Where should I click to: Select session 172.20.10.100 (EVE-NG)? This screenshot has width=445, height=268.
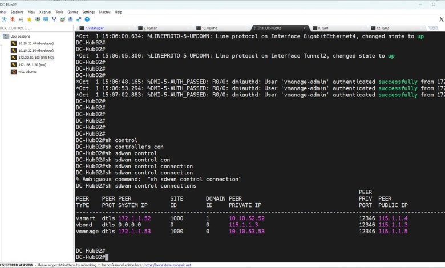point(36,58)
